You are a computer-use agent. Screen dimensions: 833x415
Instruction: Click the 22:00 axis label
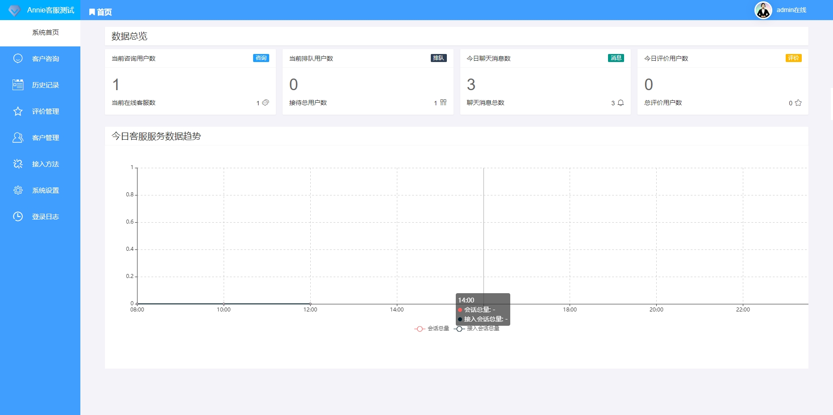[743, 310]
